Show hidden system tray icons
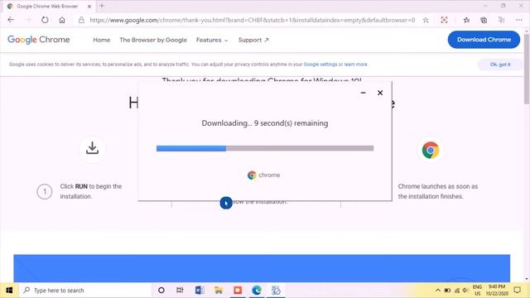The image size is (530, 298). pos(438,291)
